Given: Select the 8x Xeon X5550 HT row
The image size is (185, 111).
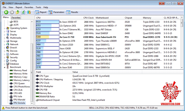Looking at the screenshot, I should pyautogui.click(x=108, y=22).
